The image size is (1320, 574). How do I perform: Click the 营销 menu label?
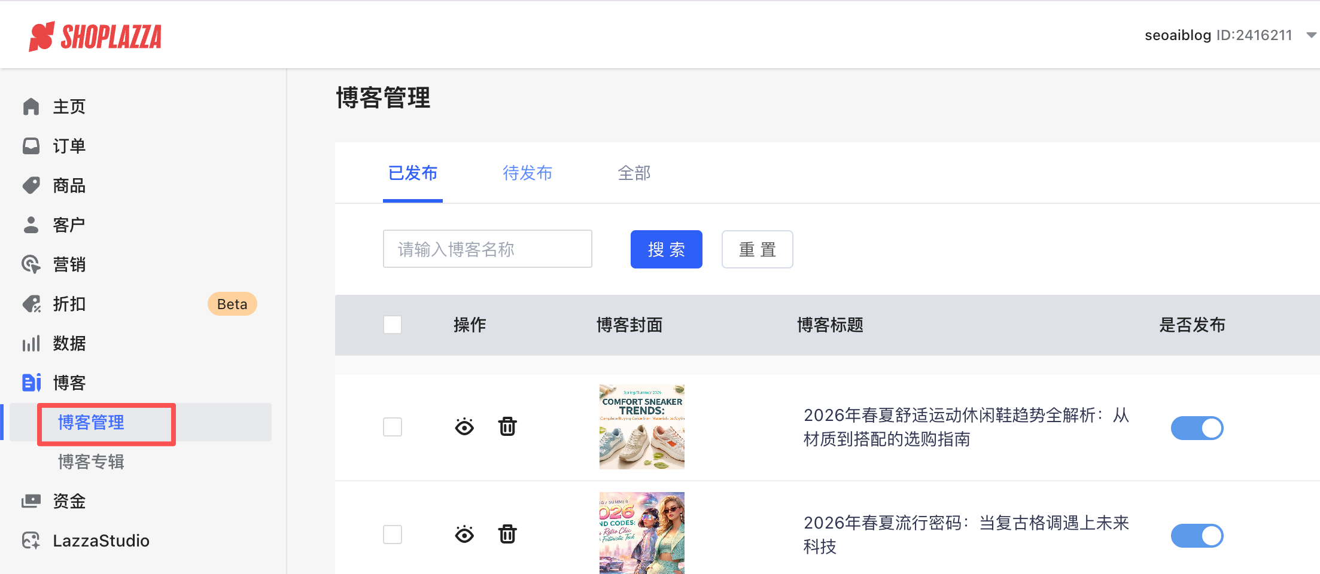(69, 264)
